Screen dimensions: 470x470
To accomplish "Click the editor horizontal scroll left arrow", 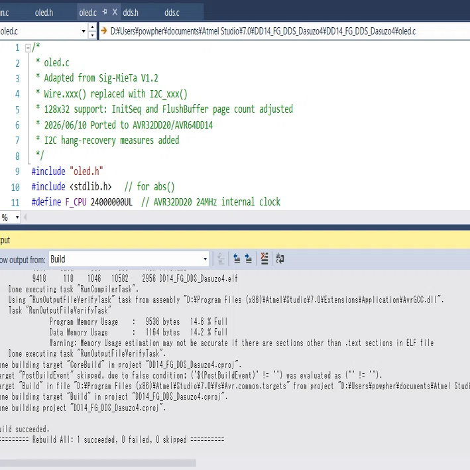I will (25, 217).
